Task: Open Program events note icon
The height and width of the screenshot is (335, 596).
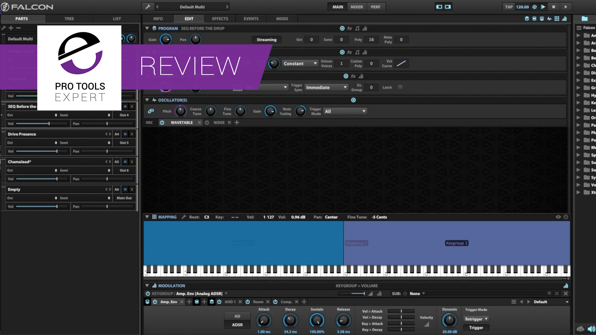Action: 357,28
